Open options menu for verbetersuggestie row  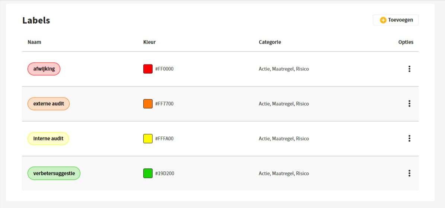409,173
